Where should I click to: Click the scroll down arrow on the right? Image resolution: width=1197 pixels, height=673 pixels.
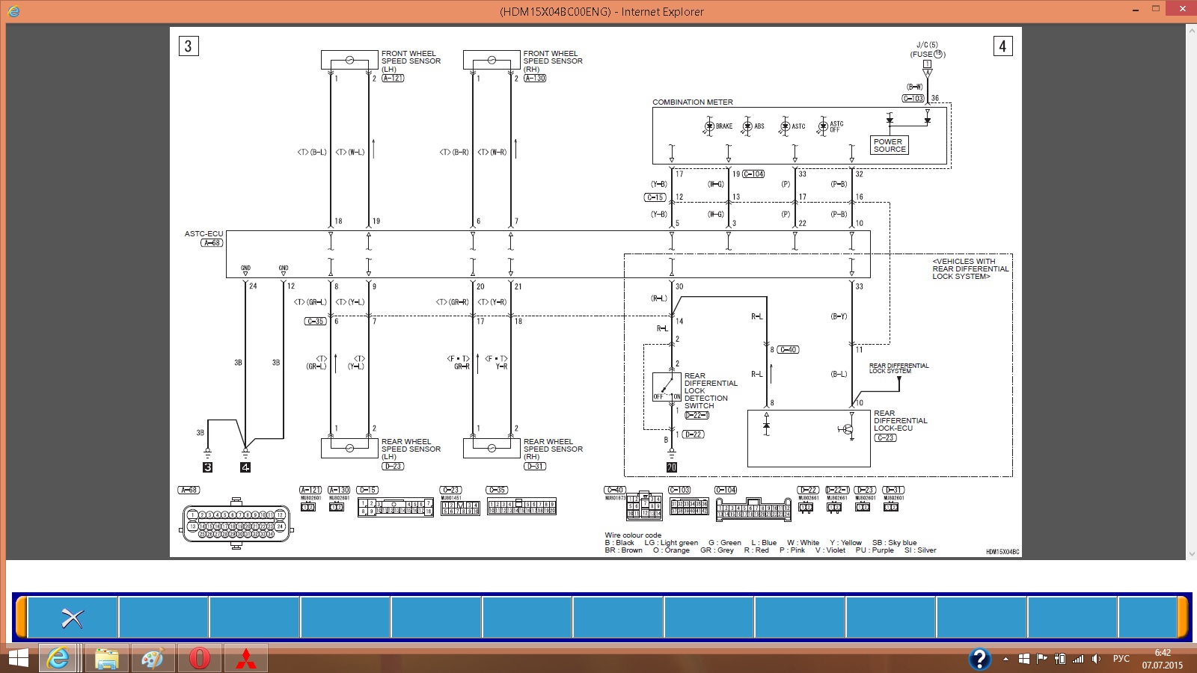pos(1190,554)
